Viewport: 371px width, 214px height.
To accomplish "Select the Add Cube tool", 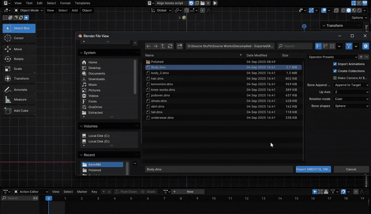I will 19,110.
